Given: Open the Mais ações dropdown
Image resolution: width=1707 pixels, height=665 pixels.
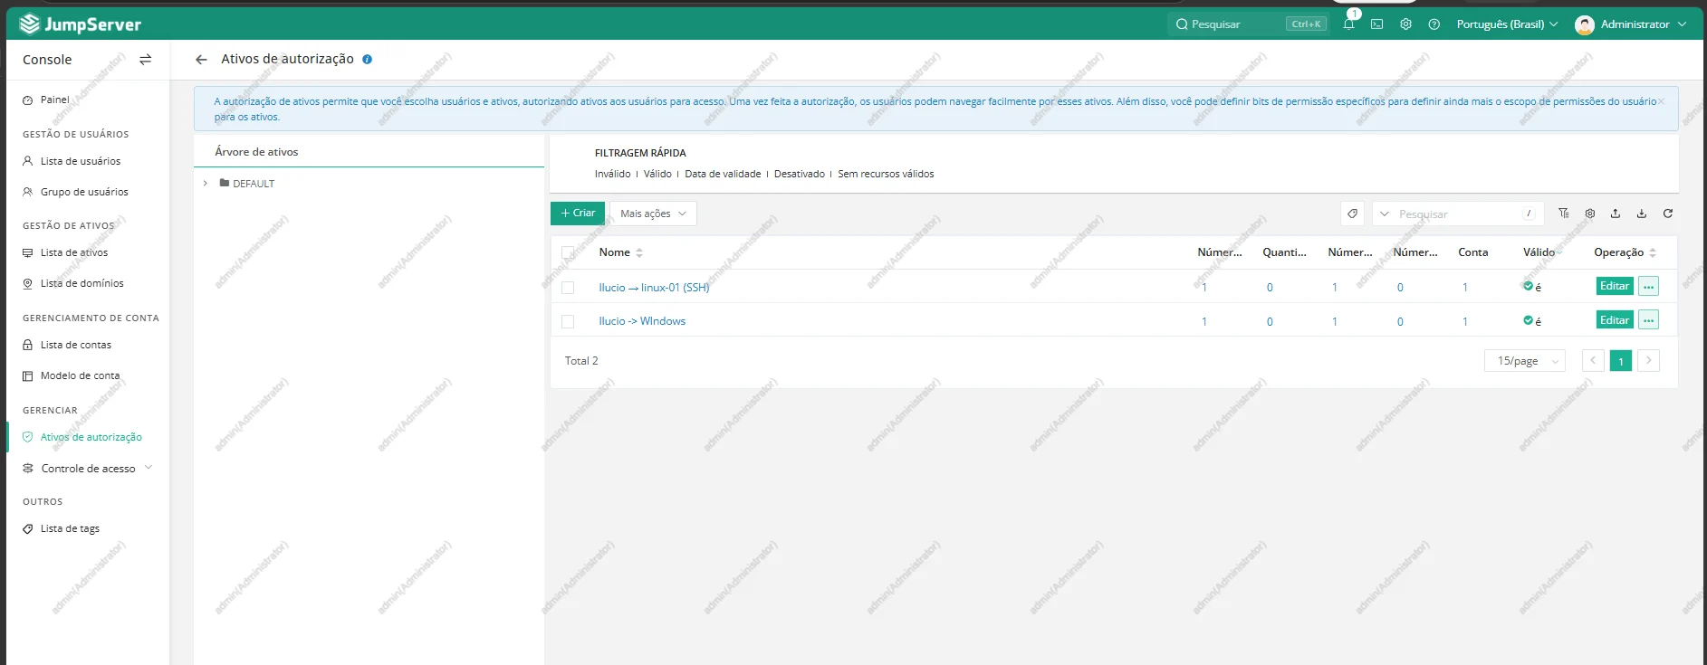Looking at the screenshot, I should [653, 214].
